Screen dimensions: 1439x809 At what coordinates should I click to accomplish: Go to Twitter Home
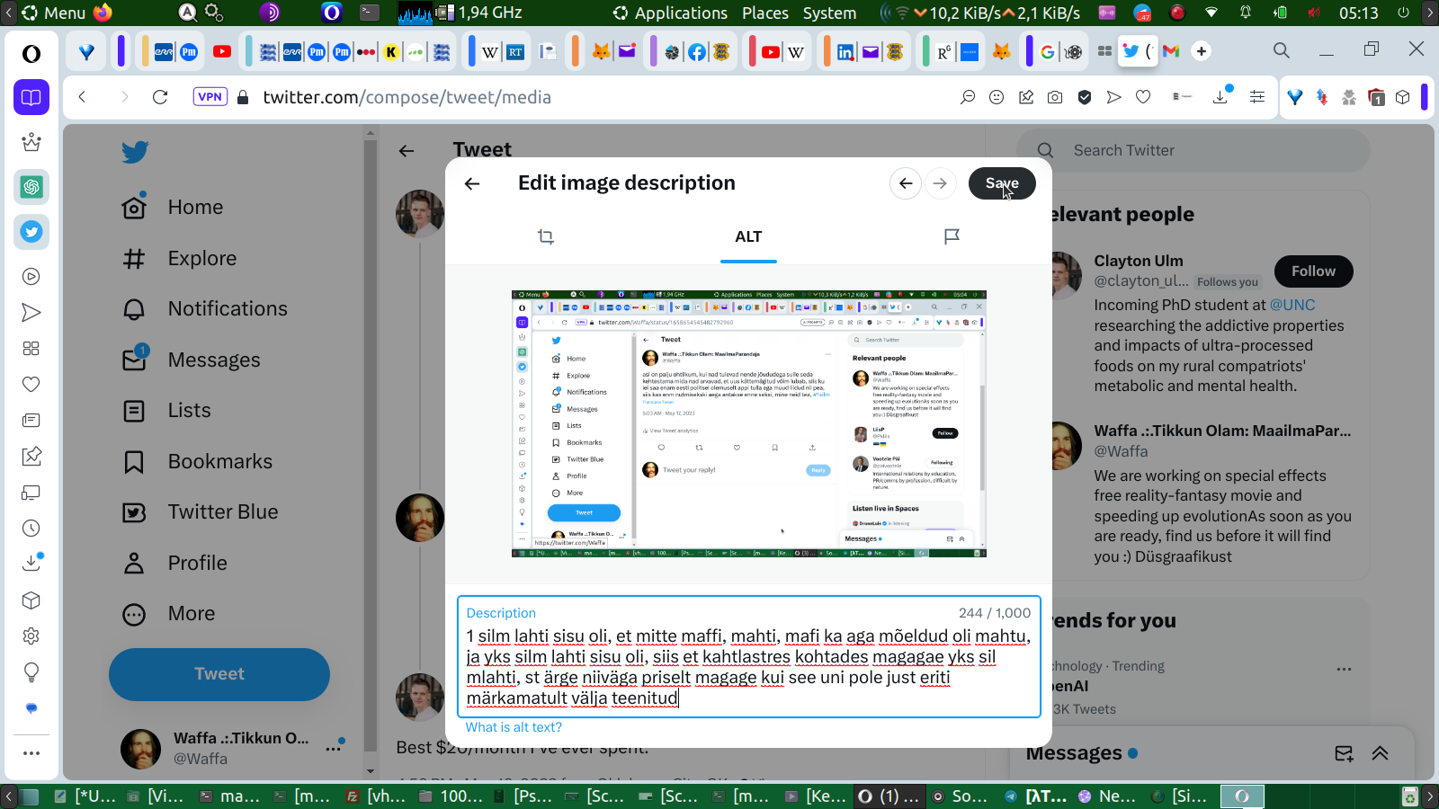(174, 207)
